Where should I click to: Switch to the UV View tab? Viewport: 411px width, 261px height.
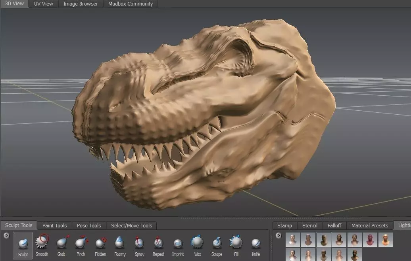point(44,4)
